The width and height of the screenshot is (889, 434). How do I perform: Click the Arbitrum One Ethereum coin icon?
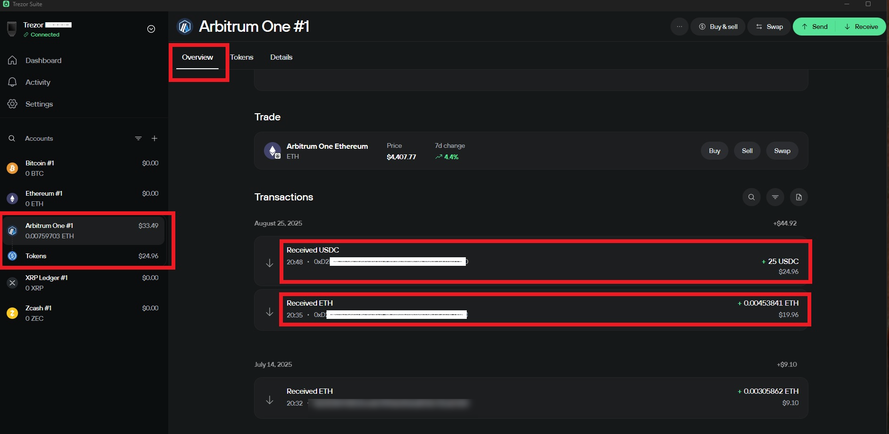point(272,151)
